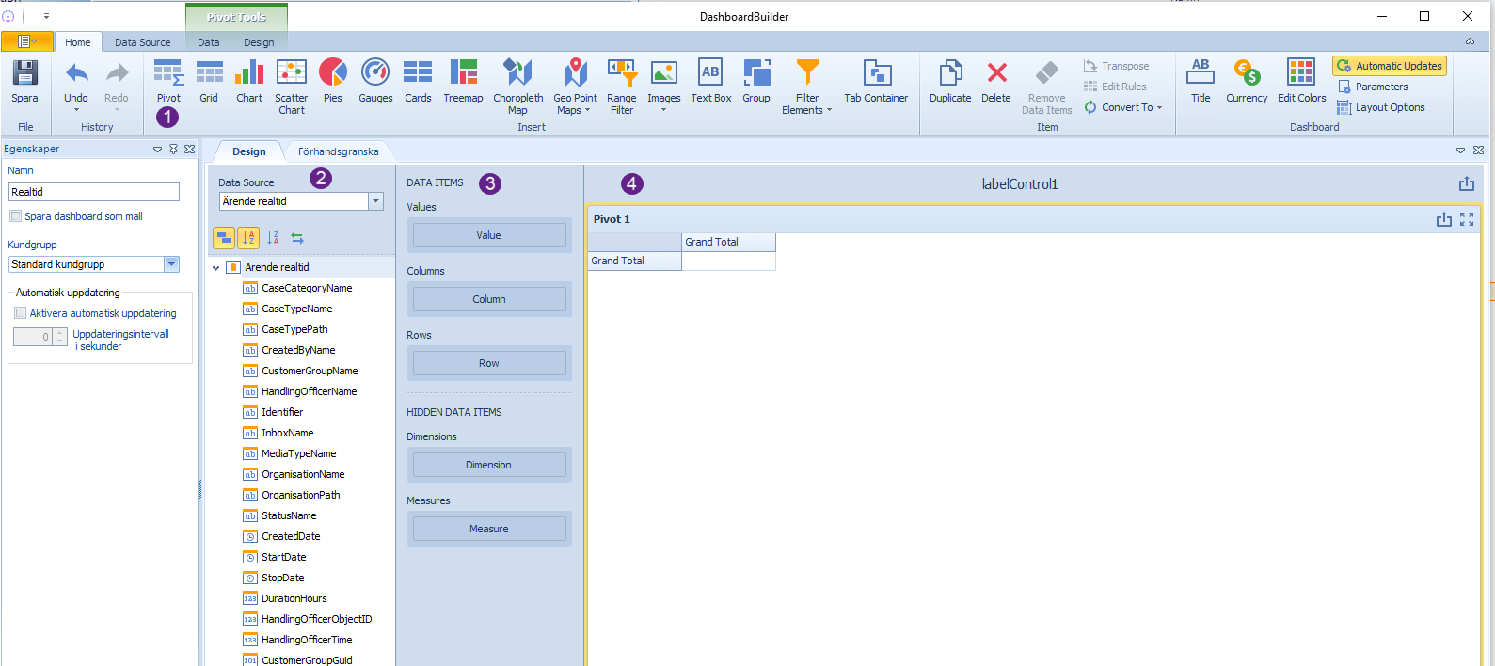Viewport: 1495px width, 666px height.
Task: Toggle Automatic Updates in ribbon
Action: tap(1390, 66)
